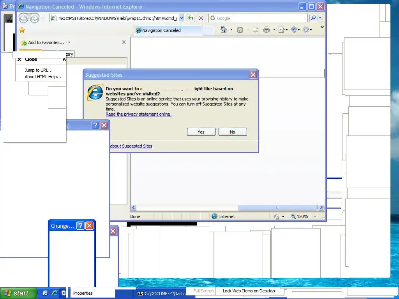This screenshot has height=299, width=399.
Task: Open Favorites Center using the yellow star
Action: pos(22,30)
